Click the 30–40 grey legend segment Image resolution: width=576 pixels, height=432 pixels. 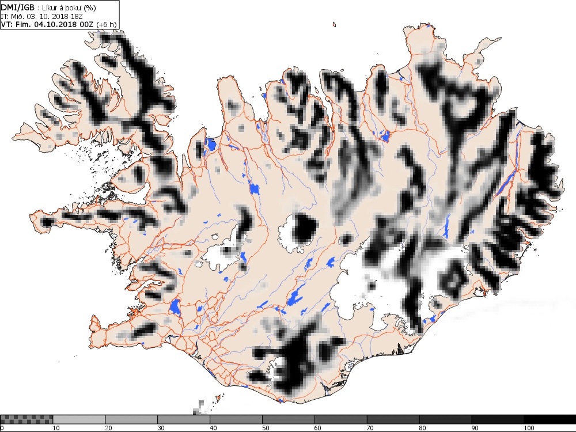click(184, 419)
